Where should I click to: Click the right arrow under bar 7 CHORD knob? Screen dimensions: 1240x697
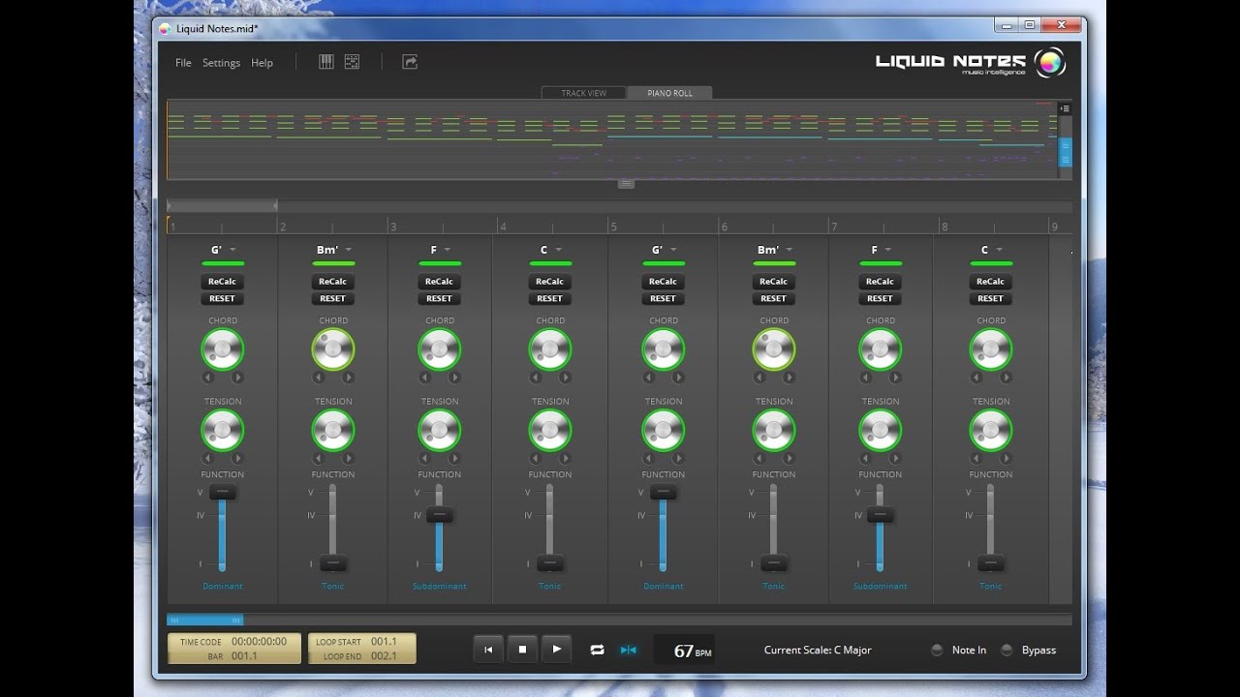click(895, 378)
